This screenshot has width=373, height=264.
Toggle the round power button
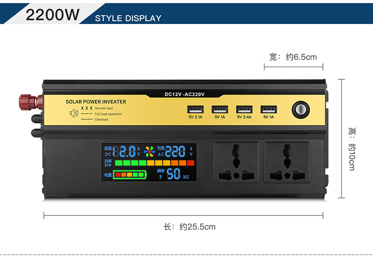[x=301, y=110]
